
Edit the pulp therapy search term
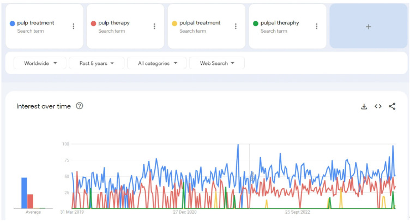pos(113,23)
